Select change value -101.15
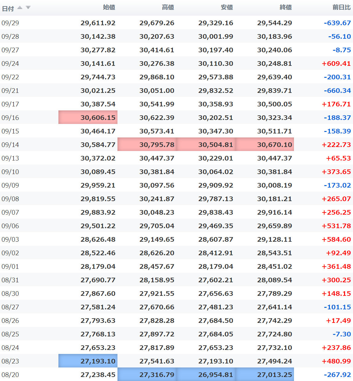 pyautogui.click(x=337, y=307)
